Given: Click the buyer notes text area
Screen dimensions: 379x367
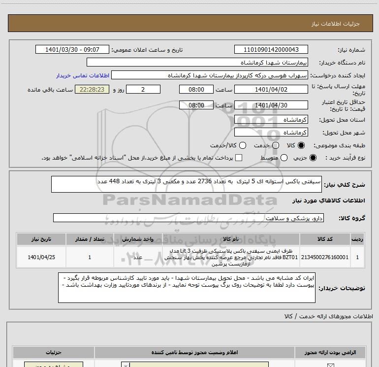Looking at the screenshot, I should coord(187,288).
